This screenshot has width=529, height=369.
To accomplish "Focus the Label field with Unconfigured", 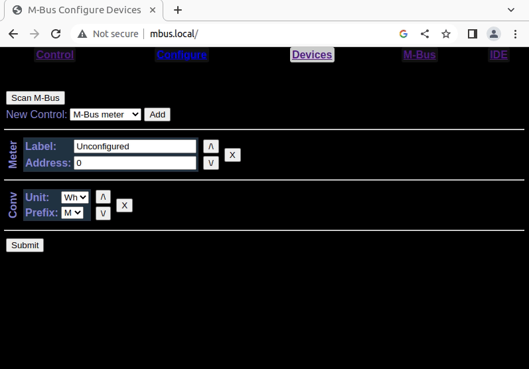I will click(x=135, y=147).
